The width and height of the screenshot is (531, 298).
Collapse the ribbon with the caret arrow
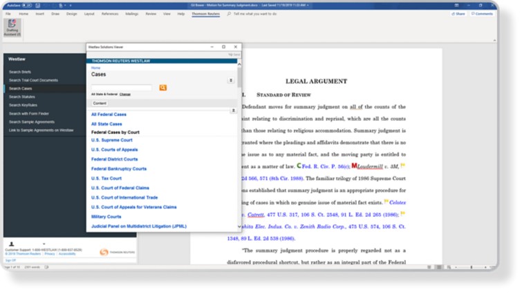pos(494,40)
